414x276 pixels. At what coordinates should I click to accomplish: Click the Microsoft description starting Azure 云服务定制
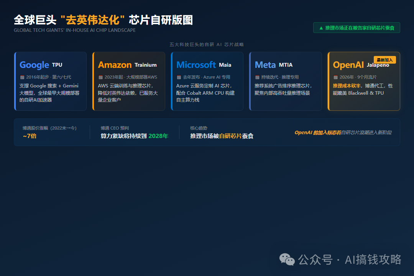[x=205, y=93]
